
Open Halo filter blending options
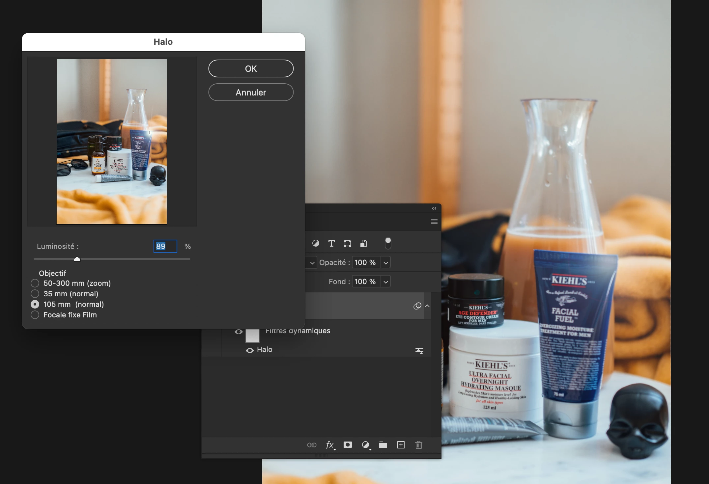click(x=419, y=351)
